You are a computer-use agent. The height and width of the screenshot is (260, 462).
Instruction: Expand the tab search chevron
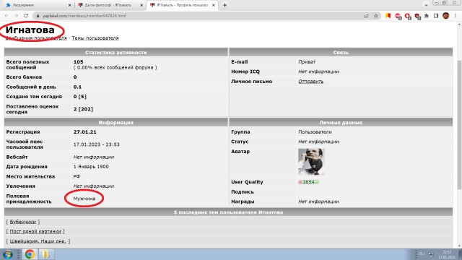(x=426, y=5)
